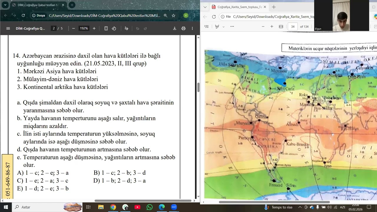
Task: Click fit-to-page icon in Chrome PDF
Action: pos(106,29)
